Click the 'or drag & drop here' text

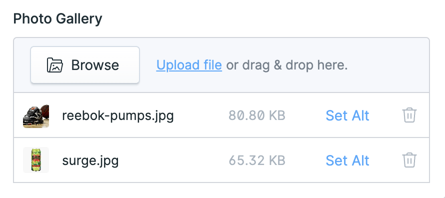pyautogui.click(x=287, y=65)
